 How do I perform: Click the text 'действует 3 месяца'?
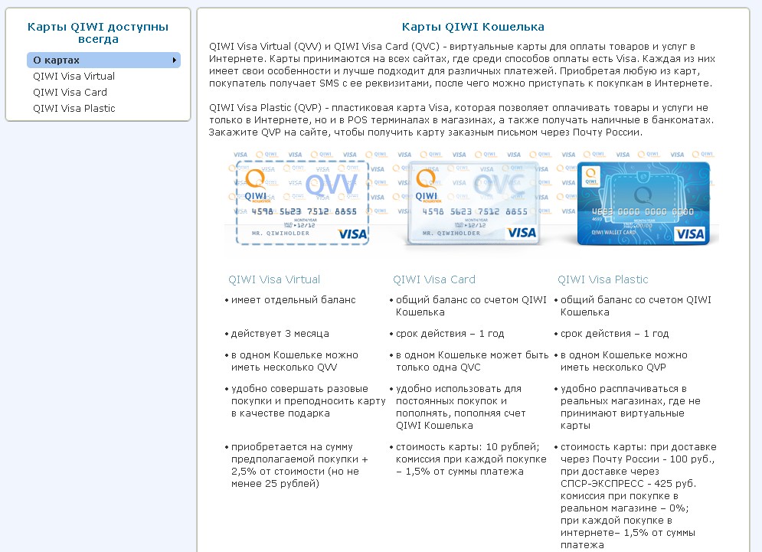click(280, 333)
